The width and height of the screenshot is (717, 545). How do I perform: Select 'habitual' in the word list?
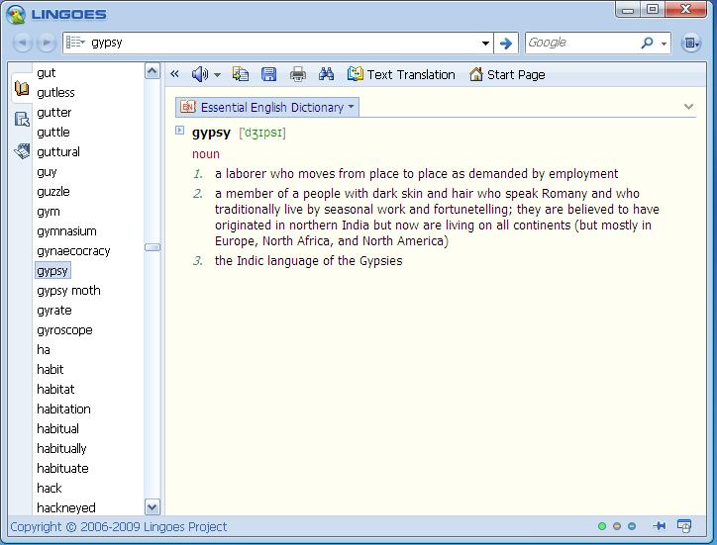[58, 428]
